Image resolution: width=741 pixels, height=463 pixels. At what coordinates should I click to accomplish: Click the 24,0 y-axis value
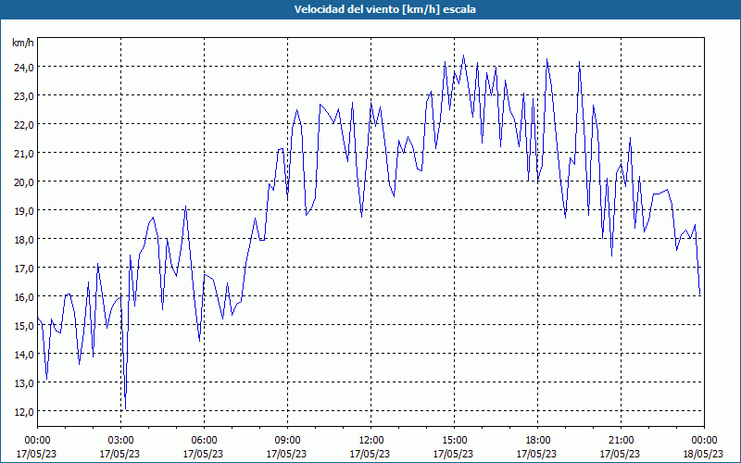[x=24, y=68]
